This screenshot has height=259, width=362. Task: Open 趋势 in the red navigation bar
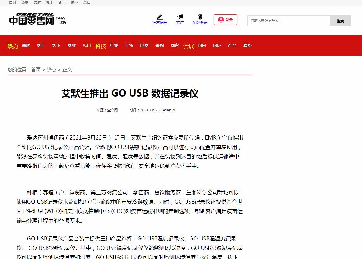point(248,45)
